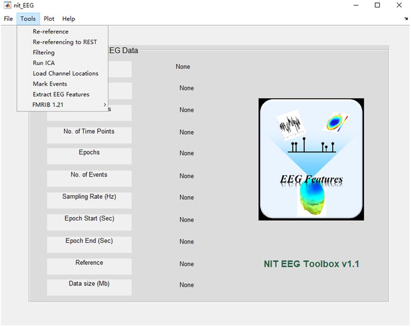Choose Load Channel Locations
Viewport: 411px width, 327px height.
(x=62, y=74)
